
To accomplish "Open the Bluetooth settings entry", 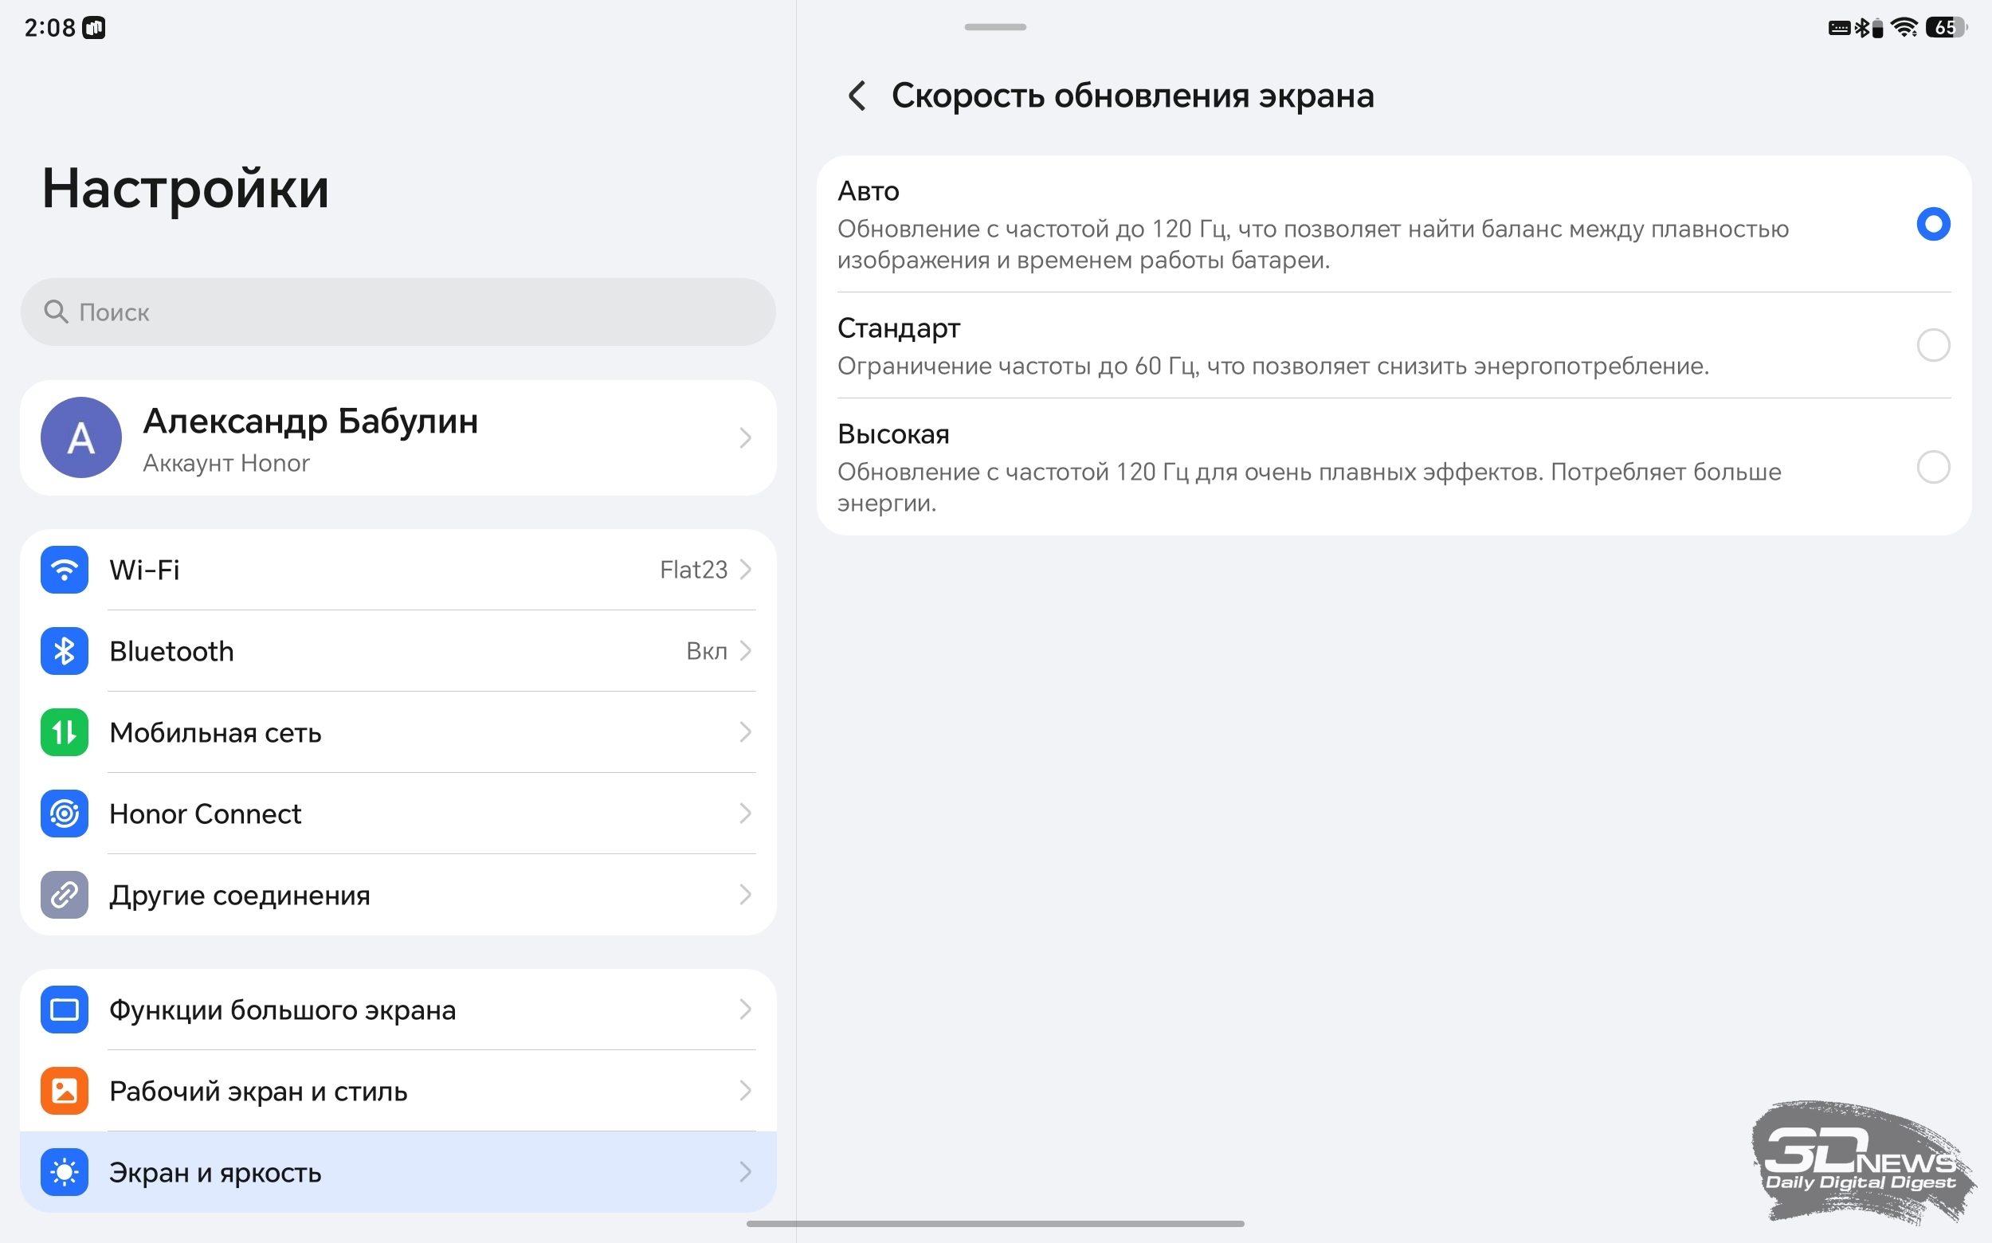I will [x=398, y=651].
